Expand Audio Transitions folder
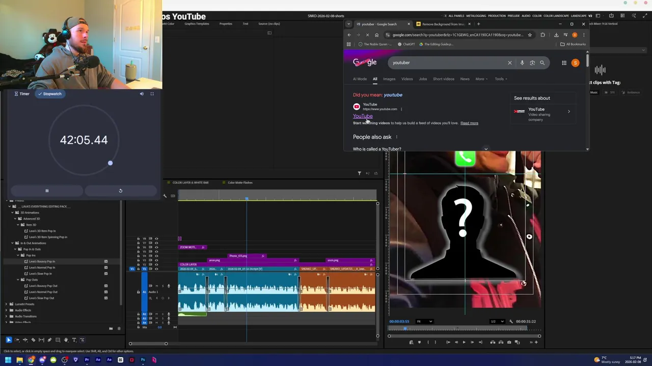The width and height of the screenshot is (652, 366). (x=6, y=316)
